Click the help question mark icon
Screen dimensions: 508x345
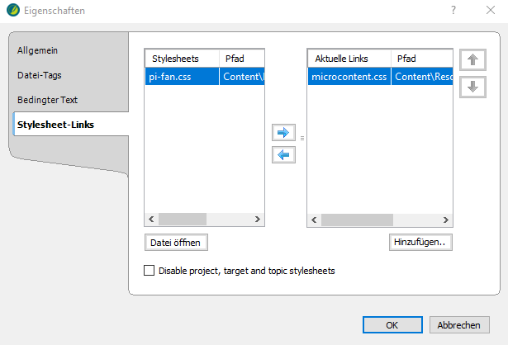[x=453, y=11]
